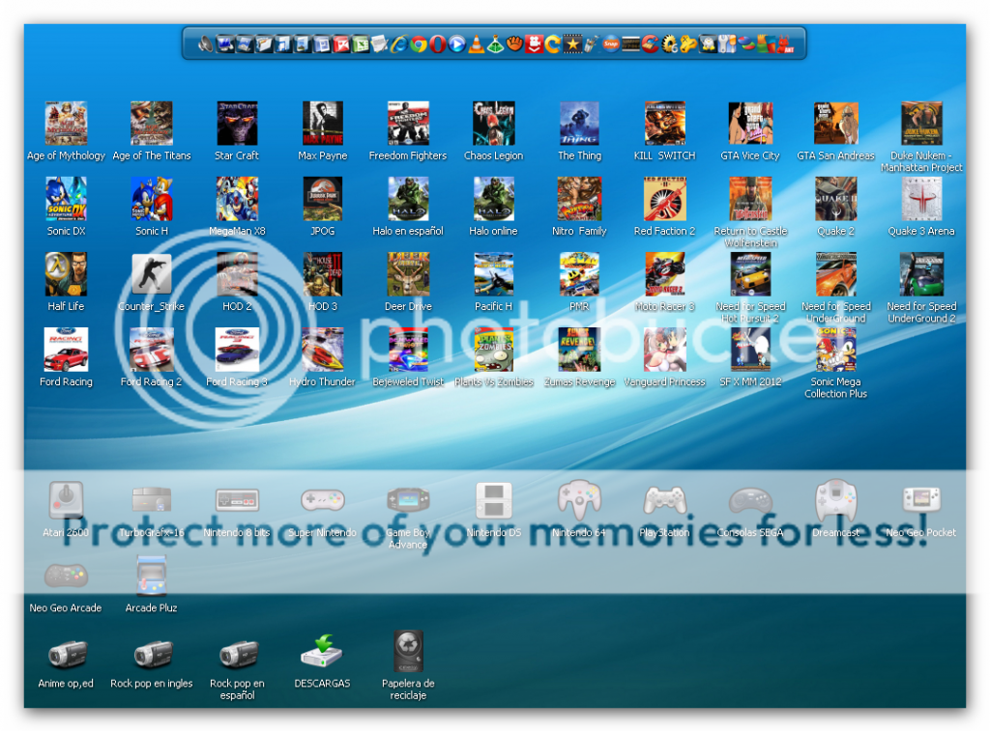Launch Moto Racer 3
Viewport: 990px width, 731px height.
665,274
